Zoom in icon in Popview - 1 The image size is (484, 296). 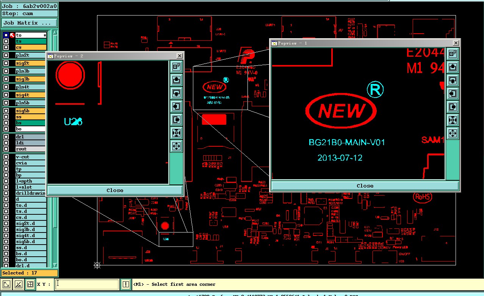(453, 120)
